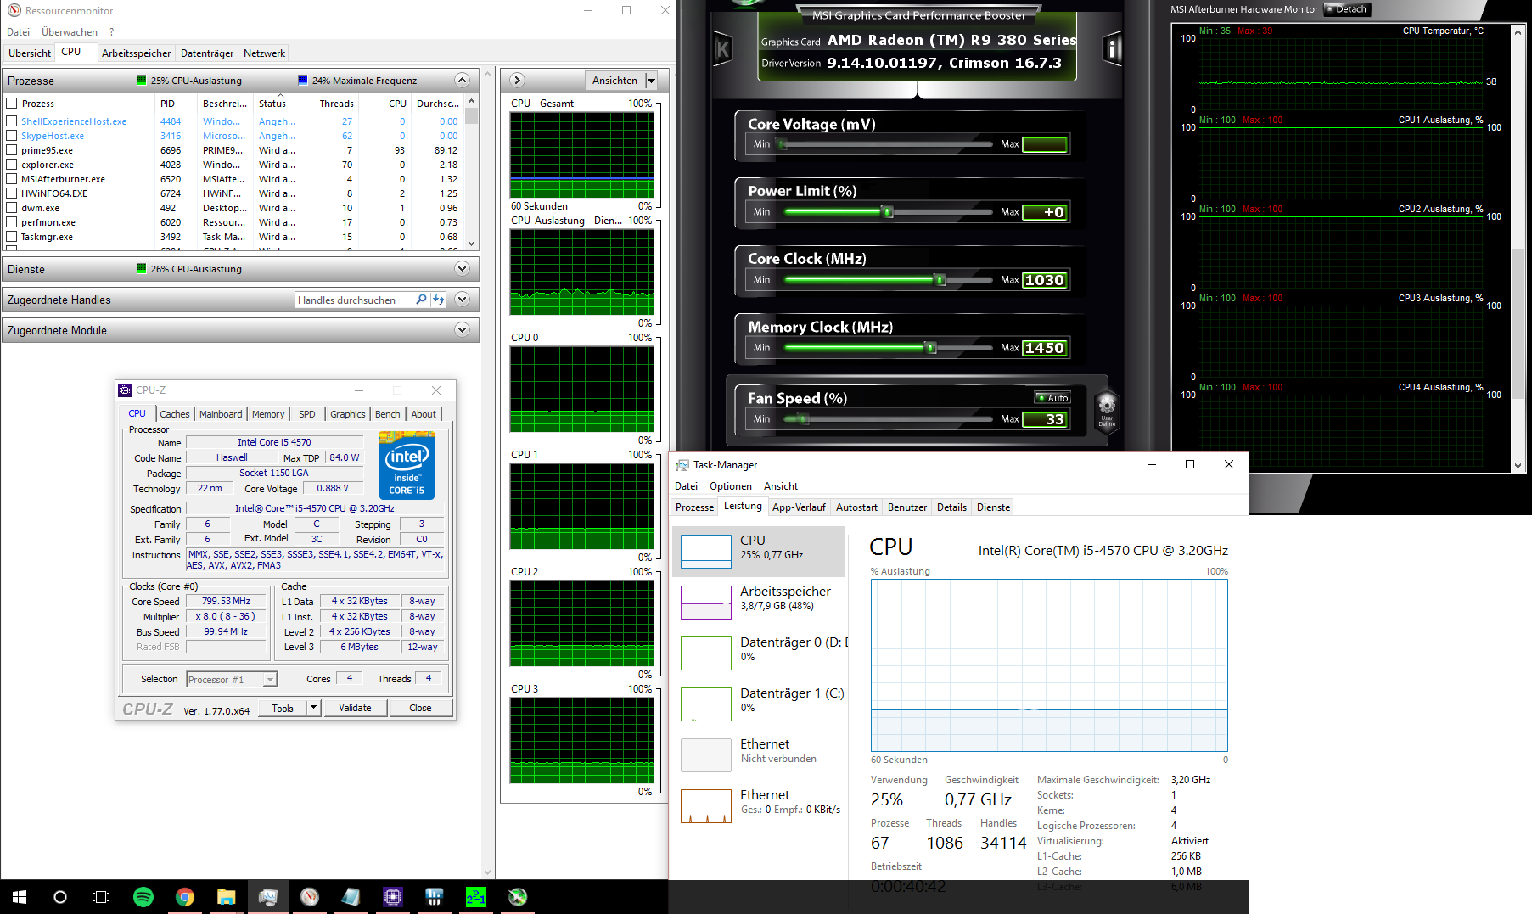Switch to the Details tab in Task-Manager
1532x914 pixels.
pos(951,507)
